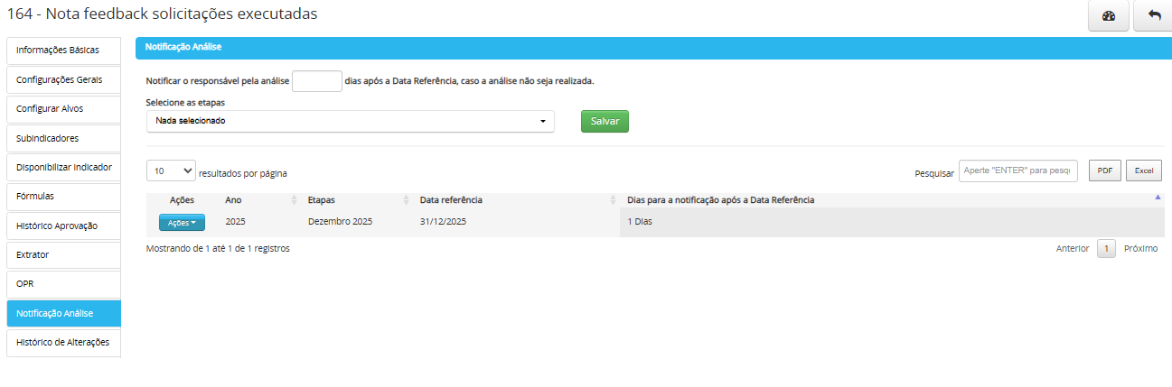Switch to Configurações Gerais tab
This screenshot has width=1172, height=387.
click(63, 79)
